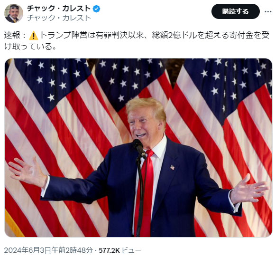Click the flag lapel pin on the suit
This screenshot has width=275, height=258.
(x=173, y=167)
